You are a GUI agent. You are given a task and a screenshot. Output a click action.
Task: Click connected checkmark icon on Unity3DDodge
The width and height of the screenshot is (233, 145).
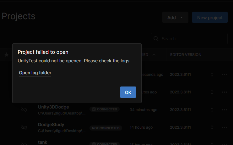pyautogui.click(x=94, y=109)
